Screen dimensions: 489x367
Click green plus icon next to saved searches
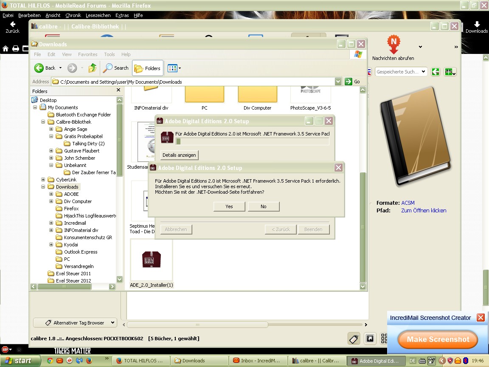pos(450,72)
